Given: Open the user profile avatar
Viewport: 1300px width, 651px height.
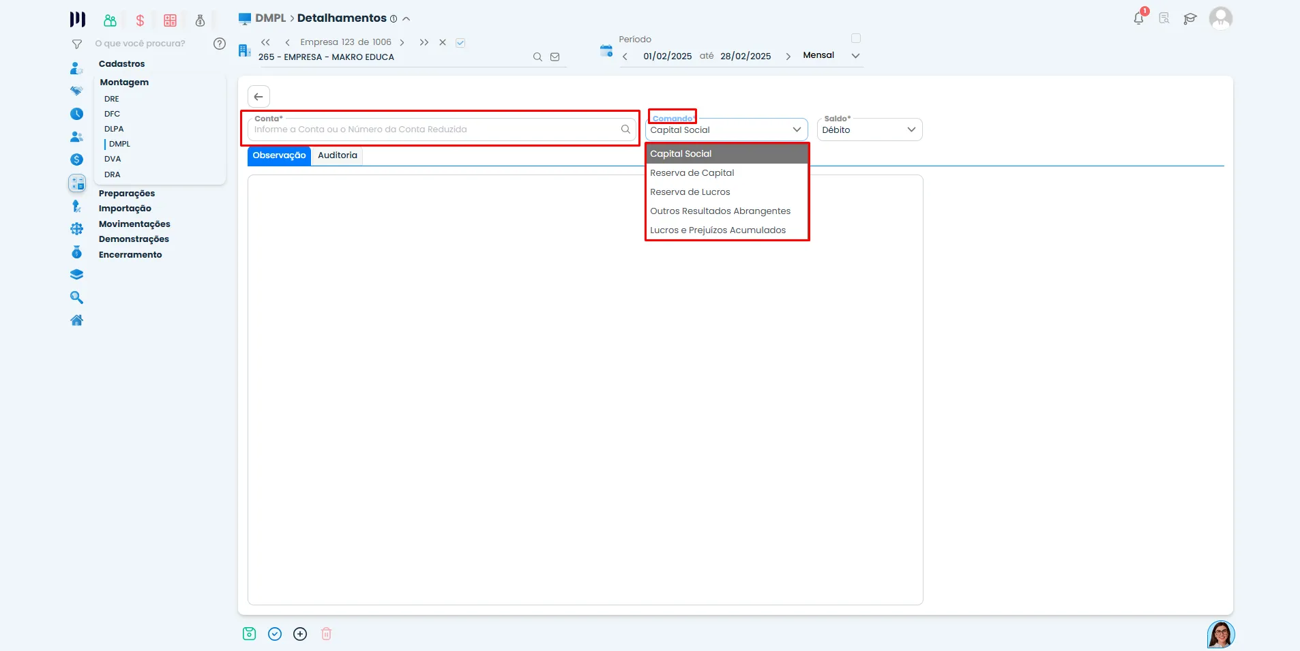Looking at the screenshot, I should click(x=1220, y=18).
